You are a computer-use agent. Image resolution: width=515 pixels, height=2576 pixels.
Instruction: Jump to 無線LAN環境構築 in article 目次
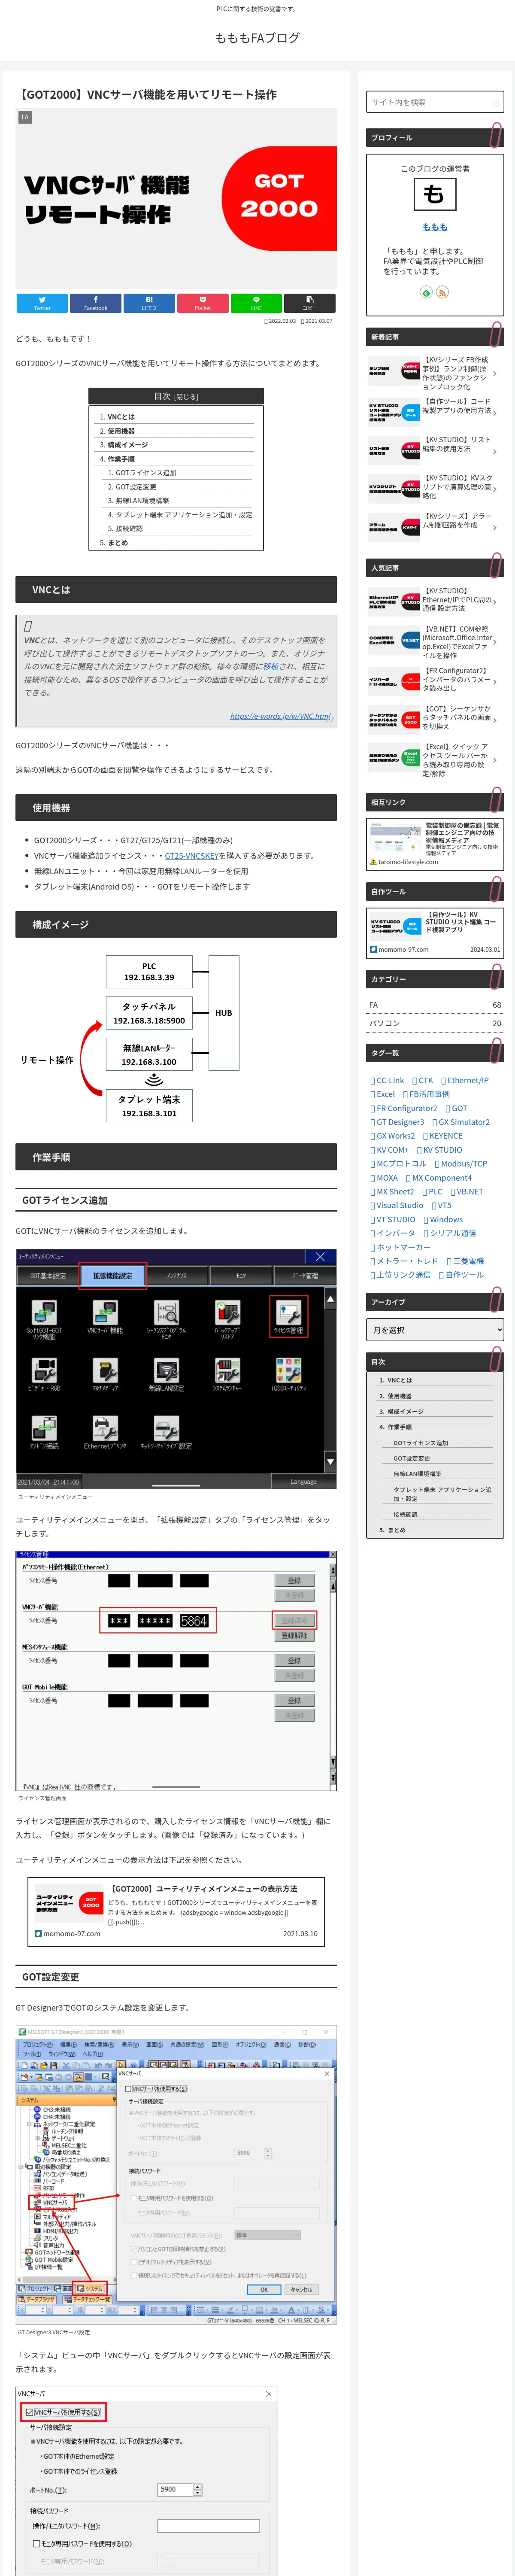142,501
